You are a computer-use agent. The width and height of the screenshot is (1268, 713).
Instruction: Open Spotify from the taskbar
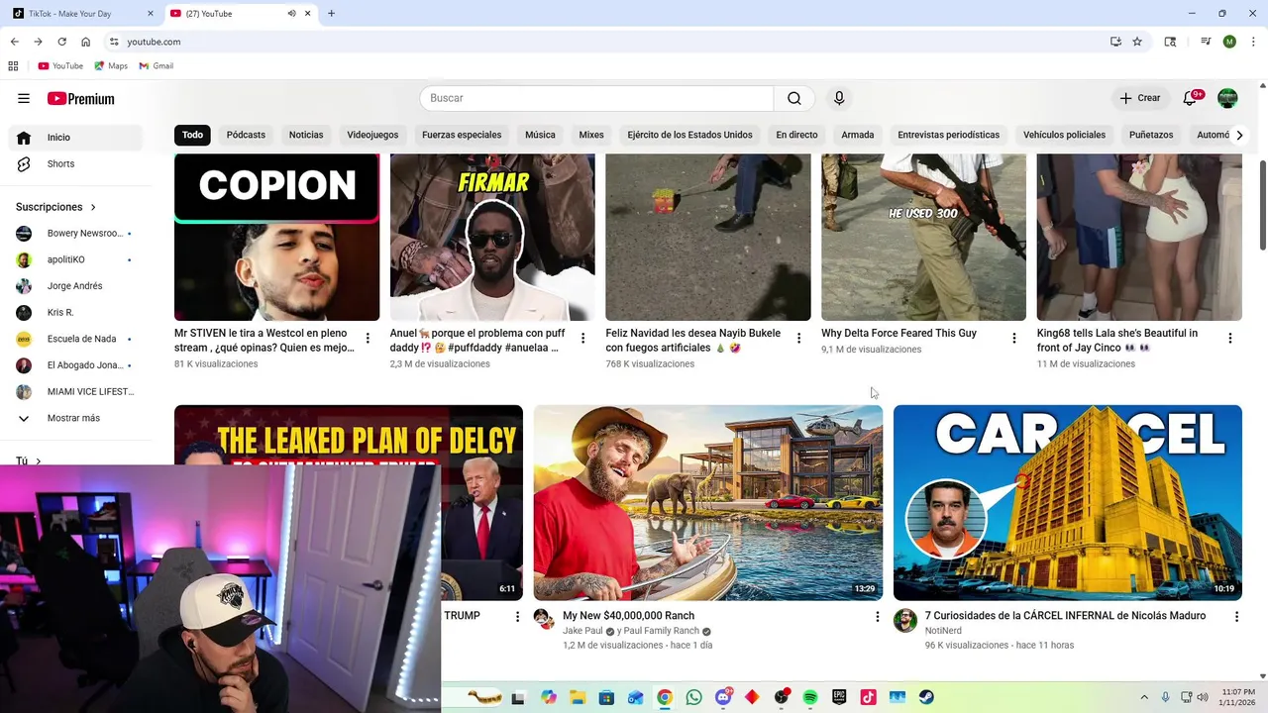click(x=809, y=697)
